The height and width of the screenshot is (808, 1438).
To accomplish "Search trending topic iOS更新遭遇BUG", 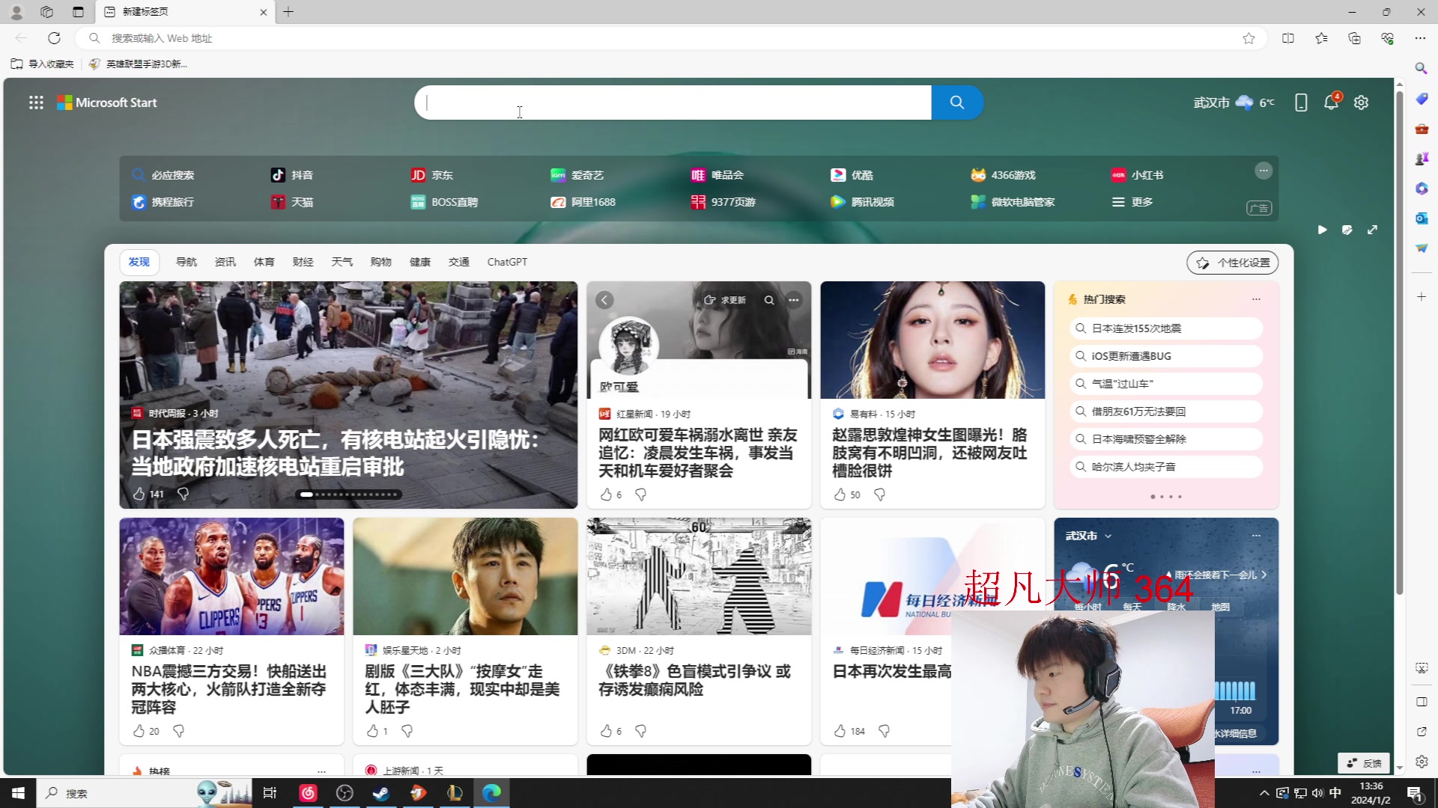I will 1166,356.
